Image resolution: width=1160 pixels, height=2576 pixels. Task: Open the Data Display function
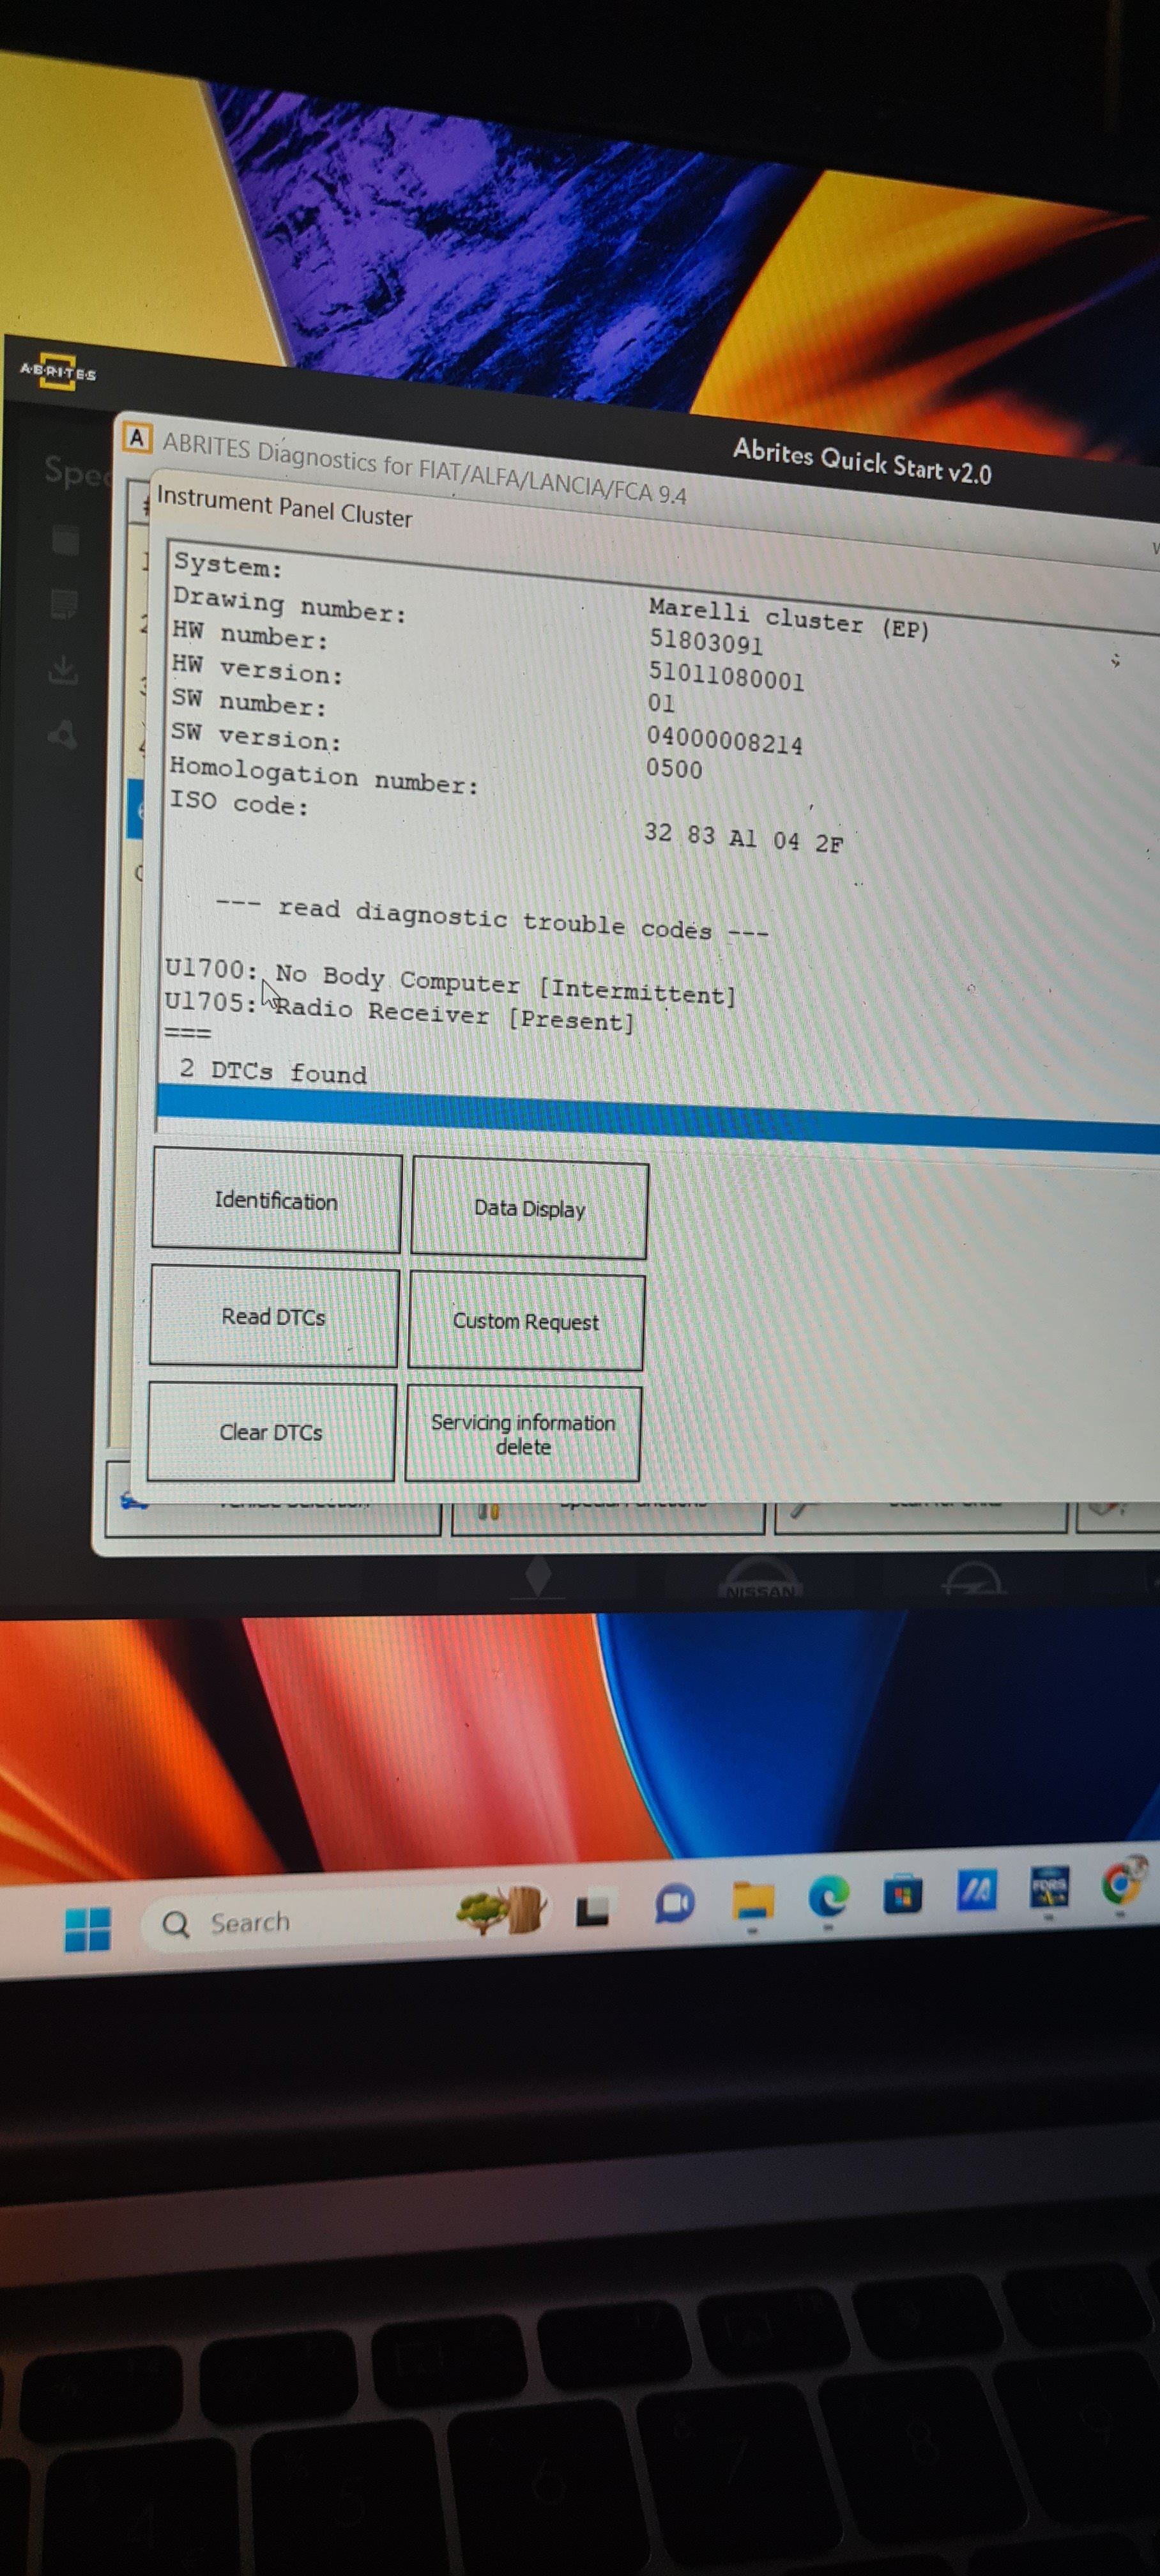529,1208
